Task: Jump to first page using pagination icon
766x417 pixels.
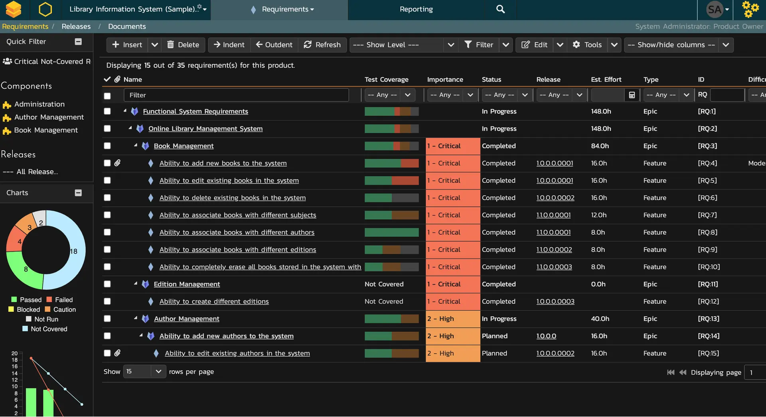Action: [671, 372]
